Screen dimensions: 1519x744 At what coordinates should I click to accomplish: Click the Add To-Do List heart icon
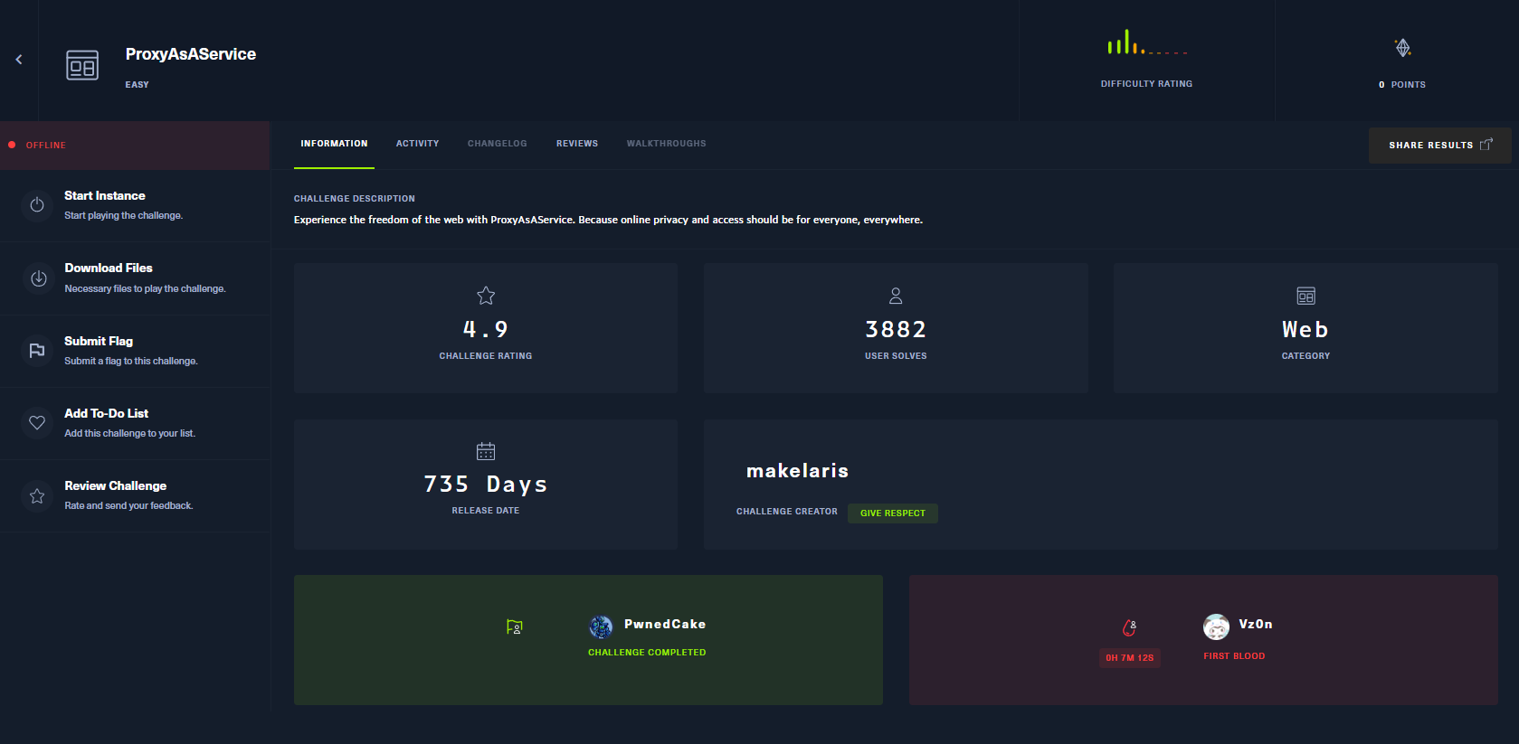(x=37, y=423)
